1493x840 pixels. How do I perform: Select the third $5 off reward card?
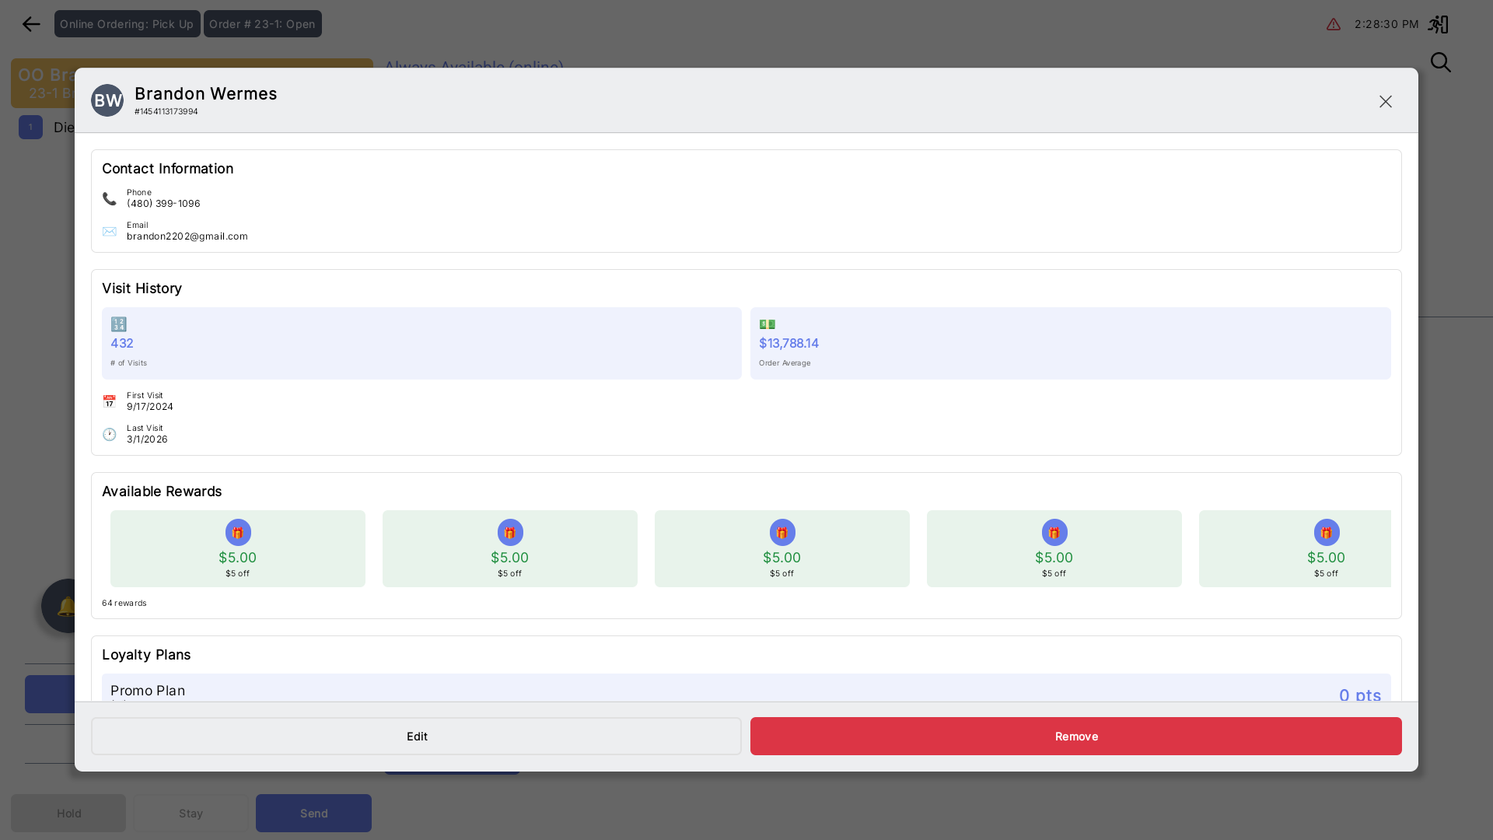781,548
